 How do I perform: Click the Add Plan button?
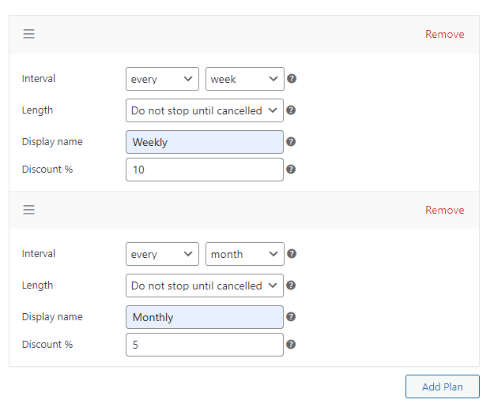(443, 386)
